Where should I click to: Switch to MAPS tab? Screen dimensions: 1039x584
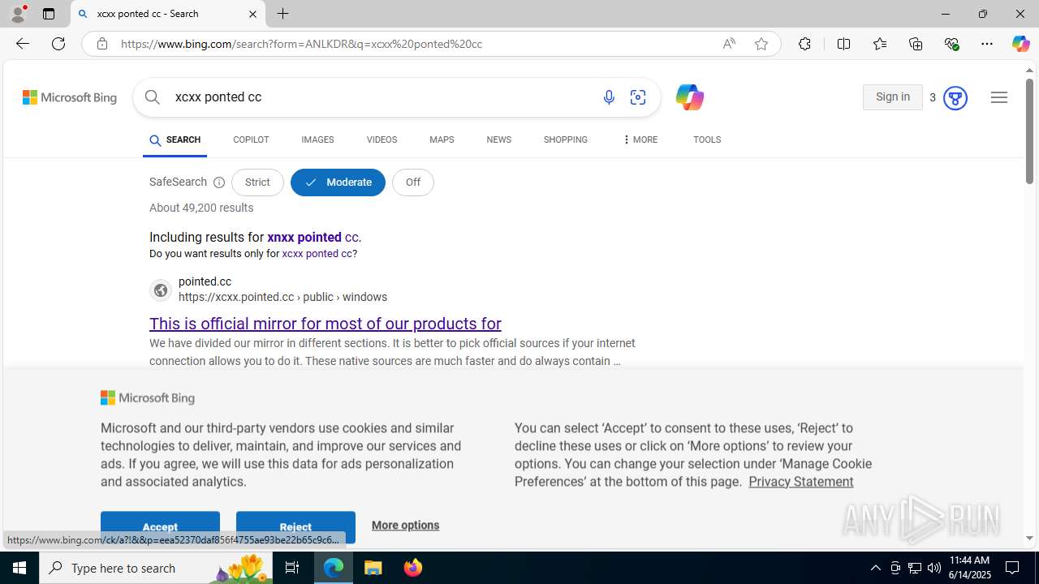[x=442, y=140]
